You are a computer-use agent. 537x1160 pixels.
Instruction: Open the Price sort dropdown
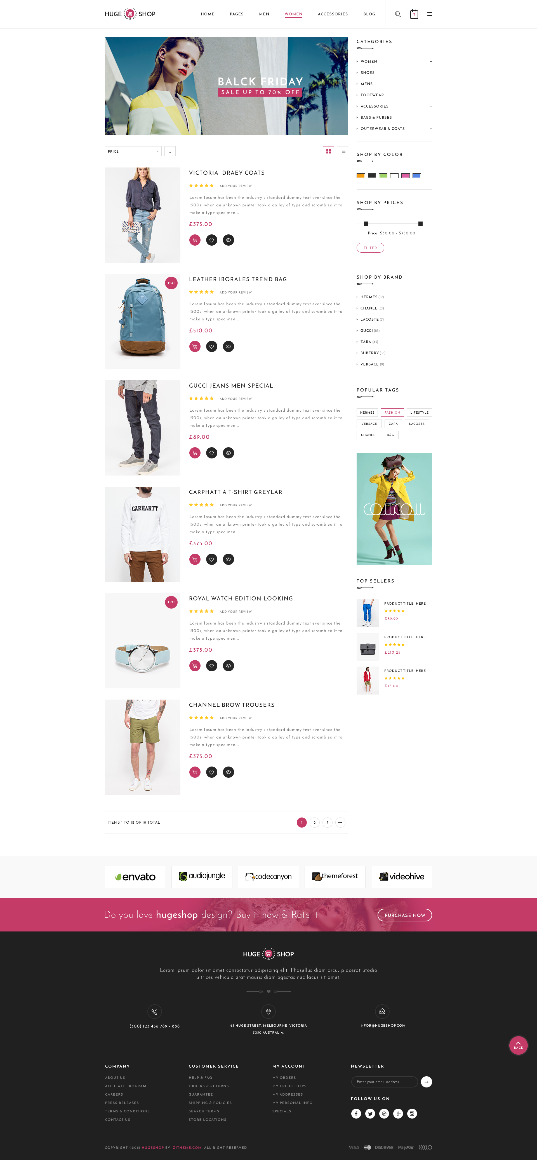tap(133, 151)
